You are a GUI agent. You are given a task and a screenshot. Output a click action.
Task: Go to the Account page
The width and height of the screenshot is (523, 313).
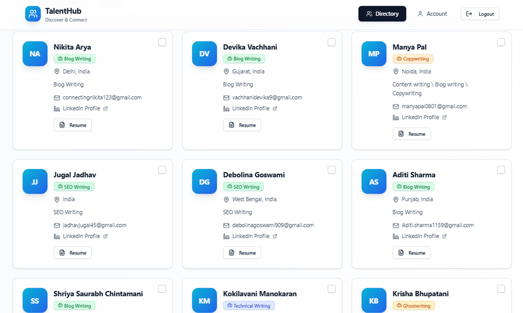coord(432,14)
